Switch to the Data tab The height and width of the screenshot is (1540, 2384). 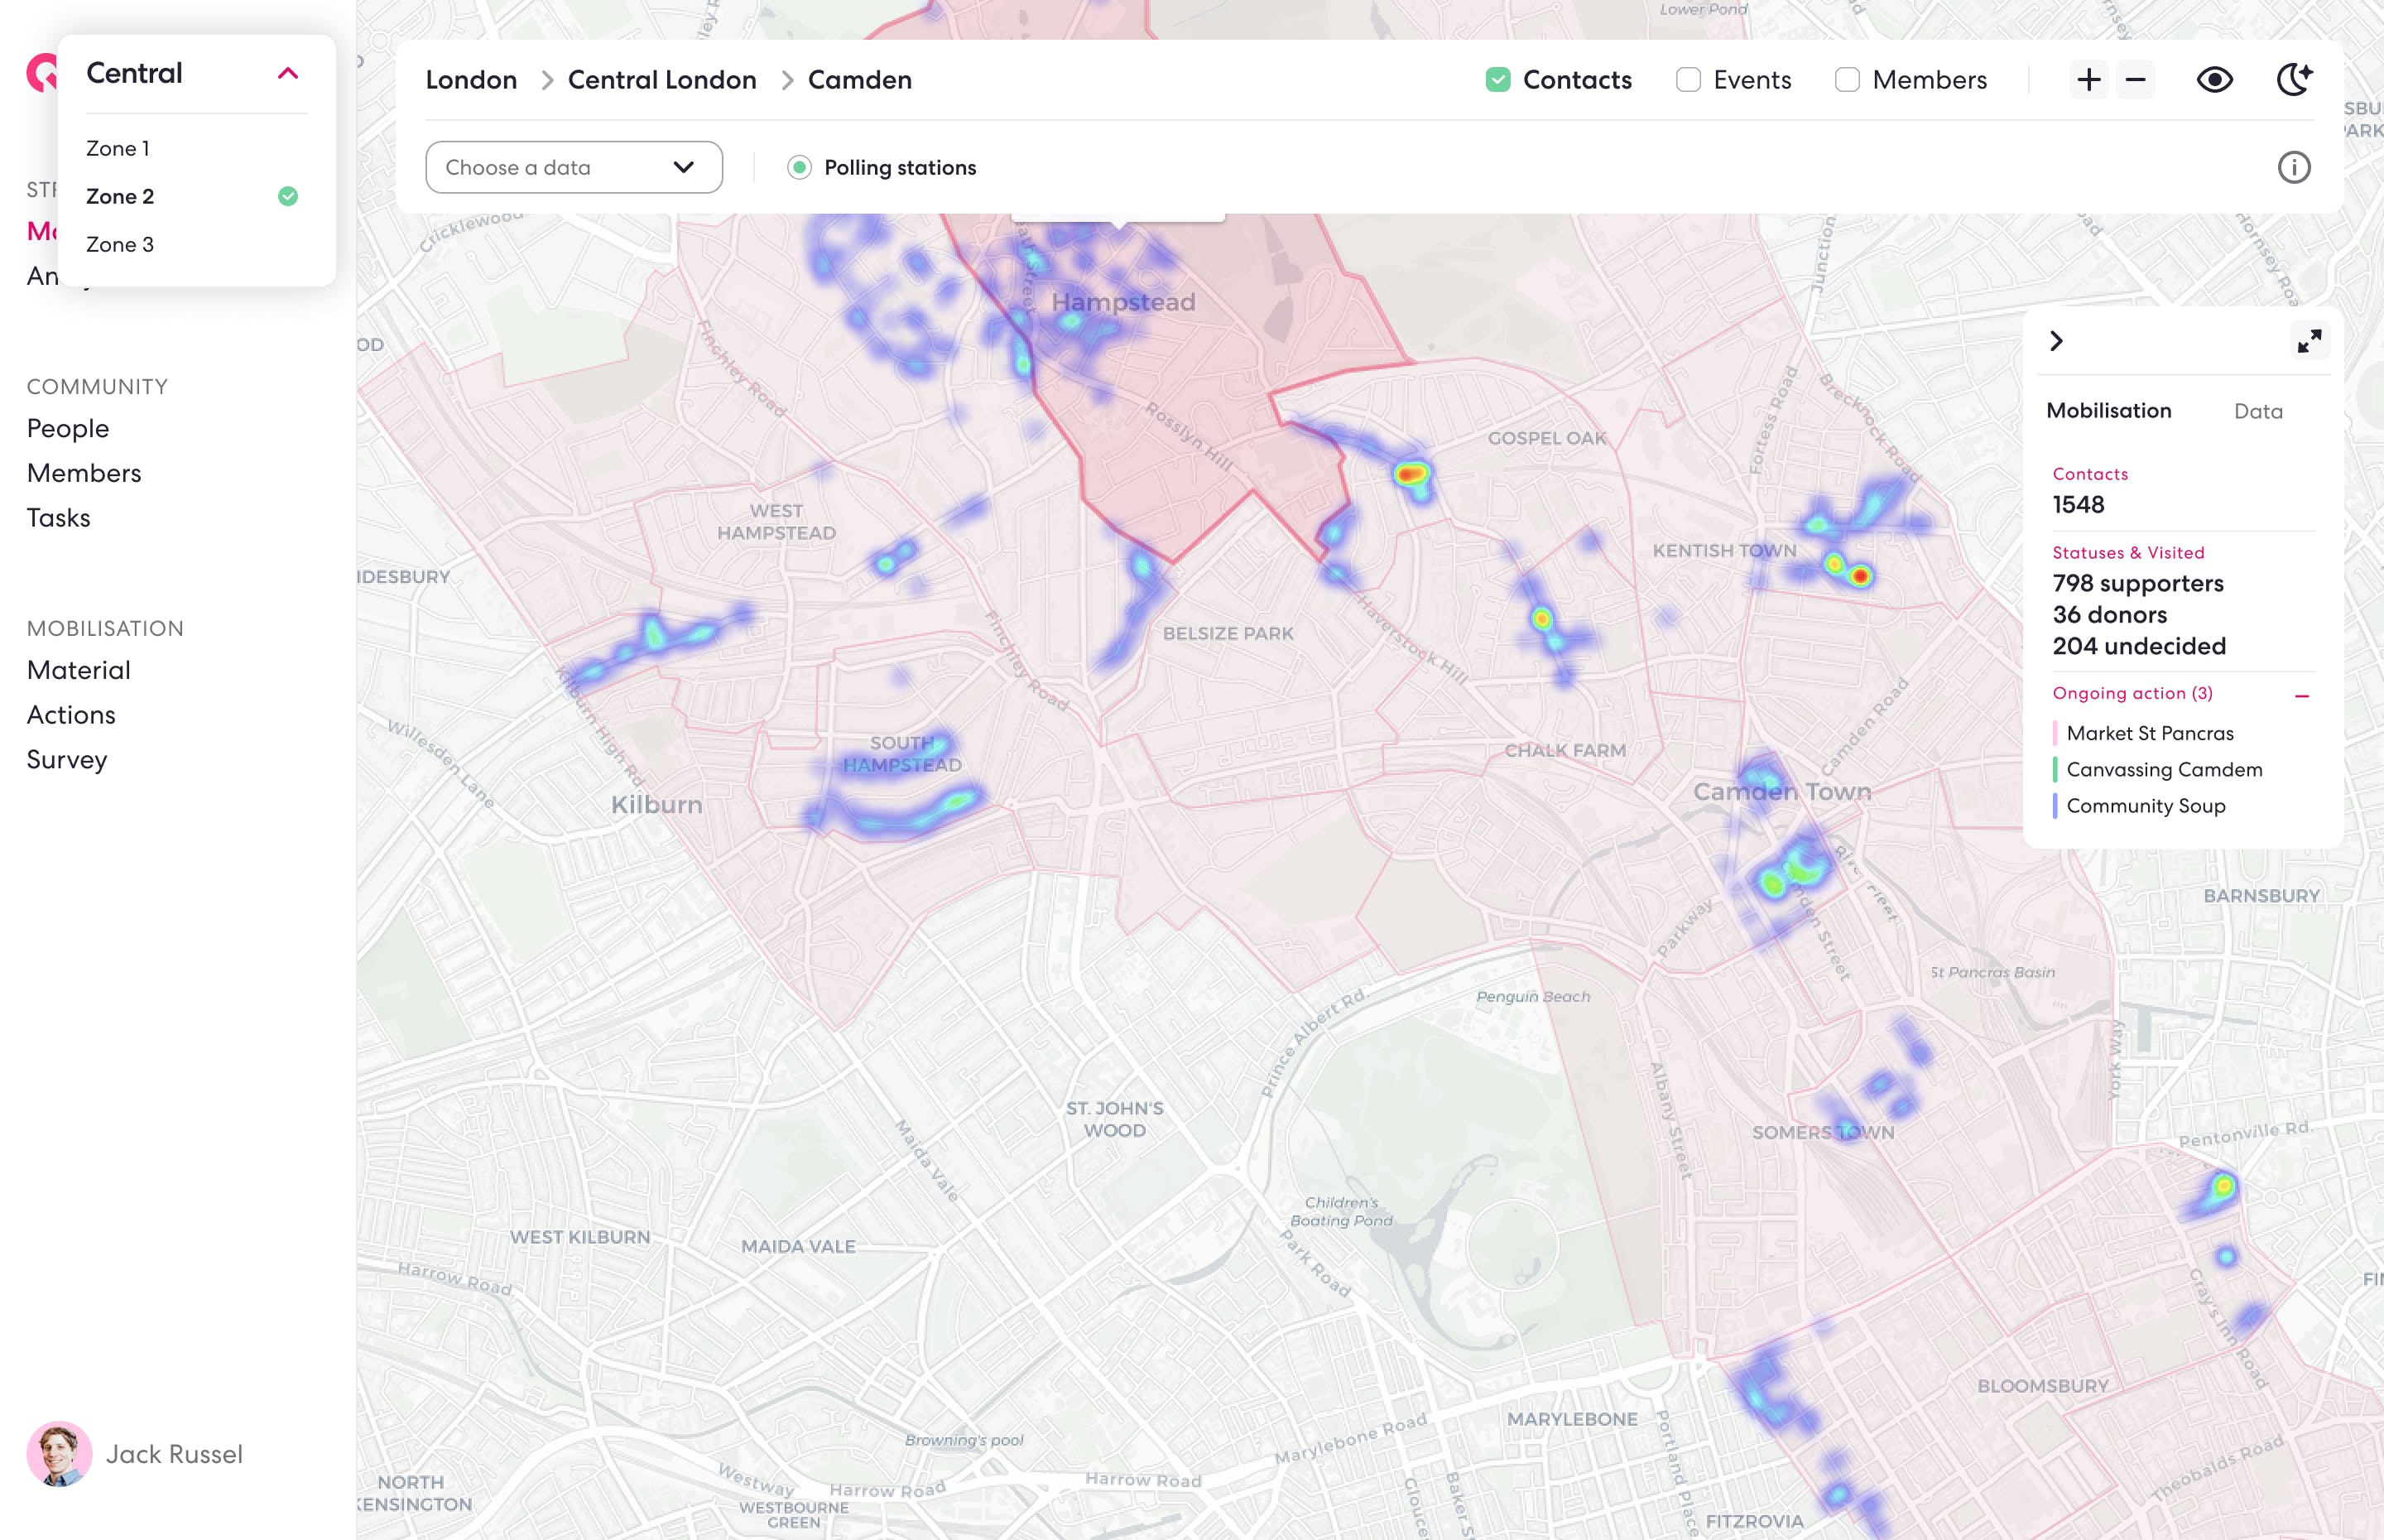pyautogui.click(x=2257, y=411)
